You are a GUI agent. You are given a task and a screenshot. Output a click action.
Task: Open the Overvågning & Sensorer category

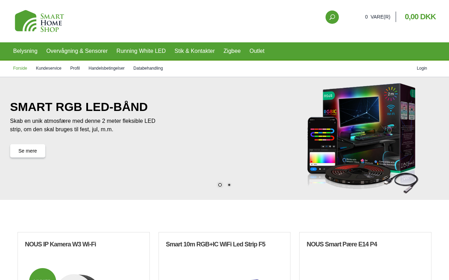pyautogui.click(x=77, y=51)
